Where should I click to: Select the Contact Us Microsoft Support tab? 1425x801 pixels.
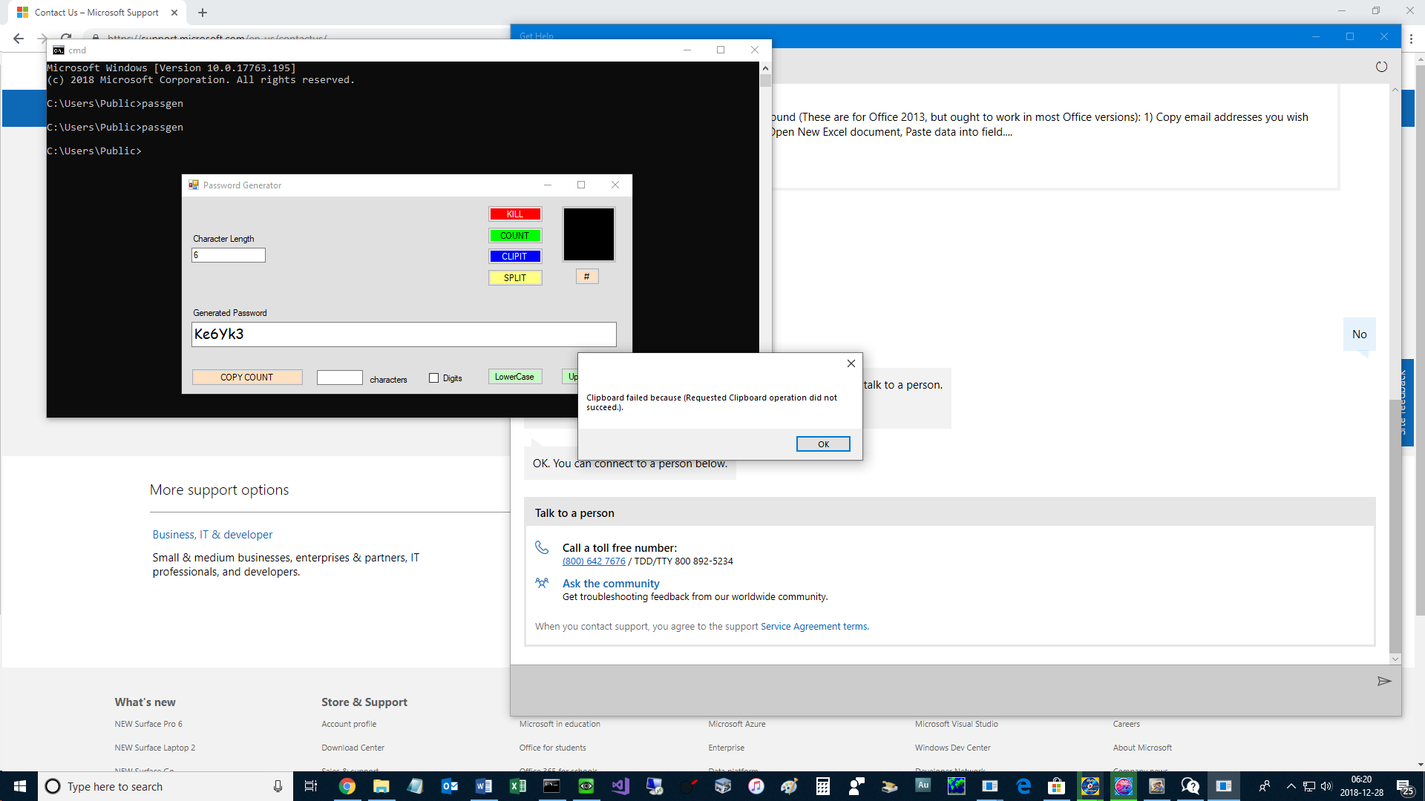[x=96, y=13]
